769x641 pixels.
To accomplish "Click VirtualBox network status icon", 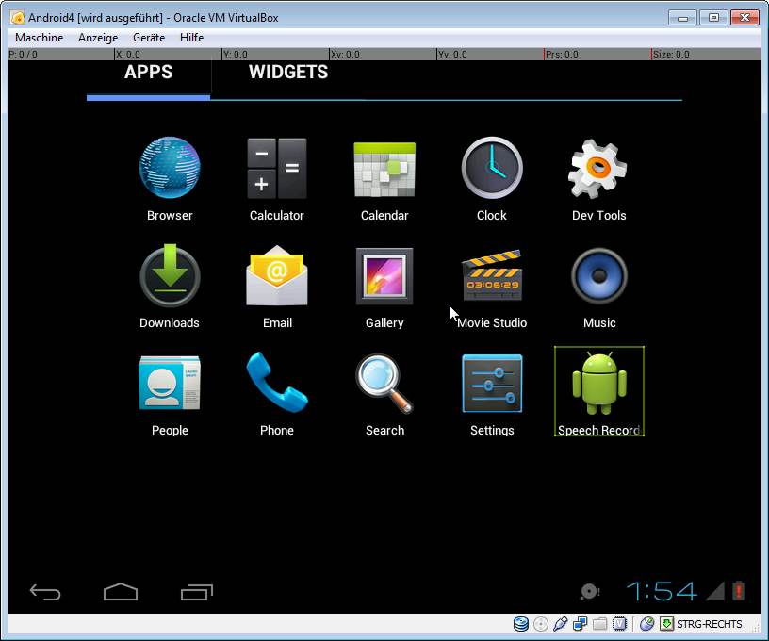I will click(581, 624).
